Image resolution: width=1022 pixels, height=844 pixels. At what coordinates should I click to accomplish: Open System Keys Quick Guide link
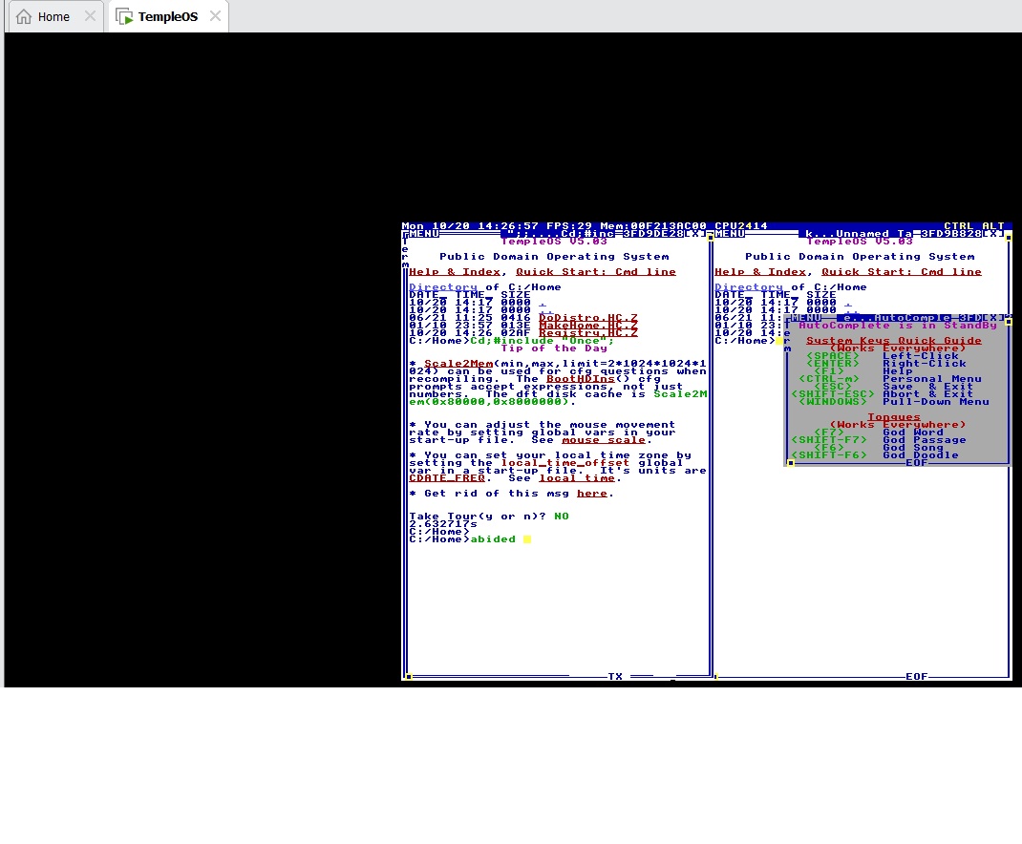(894, 340)
